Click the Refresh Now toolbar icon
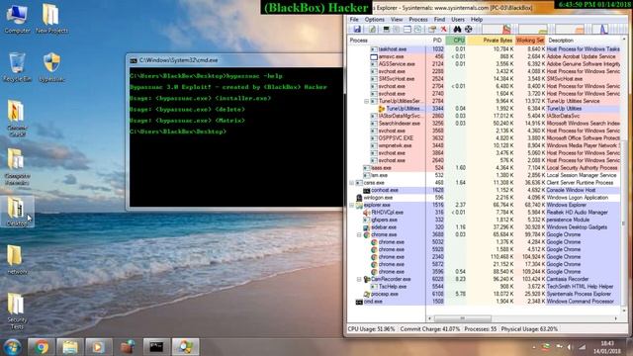This screenshot has width=633, height=356. (x=372, y=29)
